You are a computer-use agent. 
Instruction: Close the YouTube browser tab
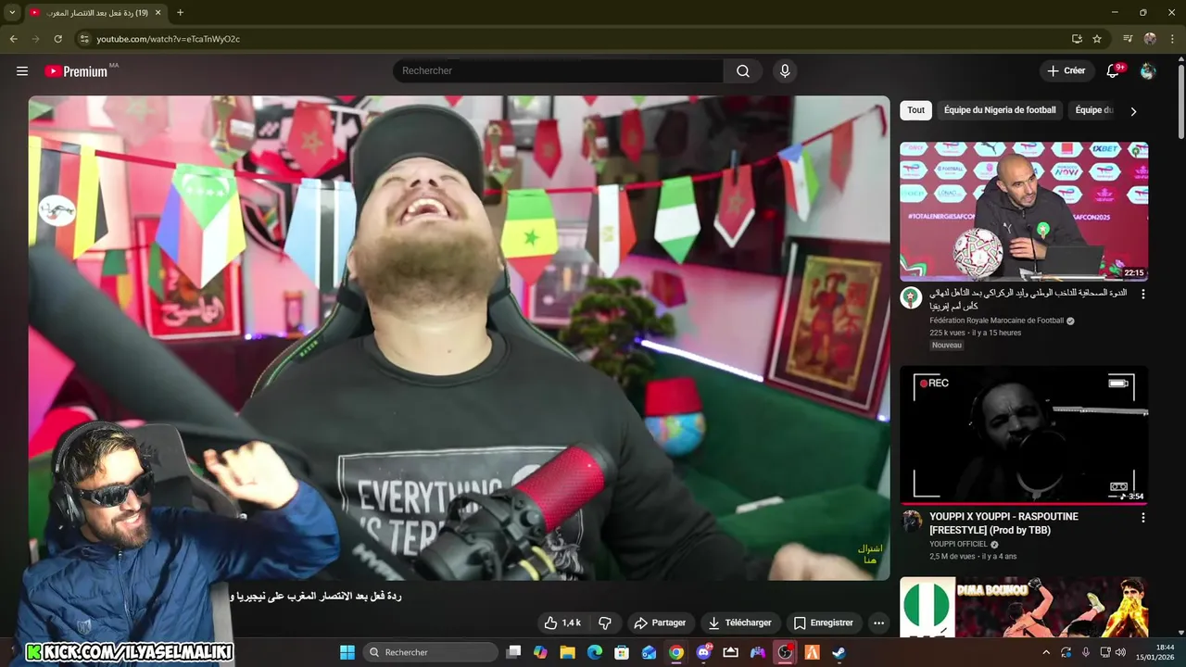point(159,12)
